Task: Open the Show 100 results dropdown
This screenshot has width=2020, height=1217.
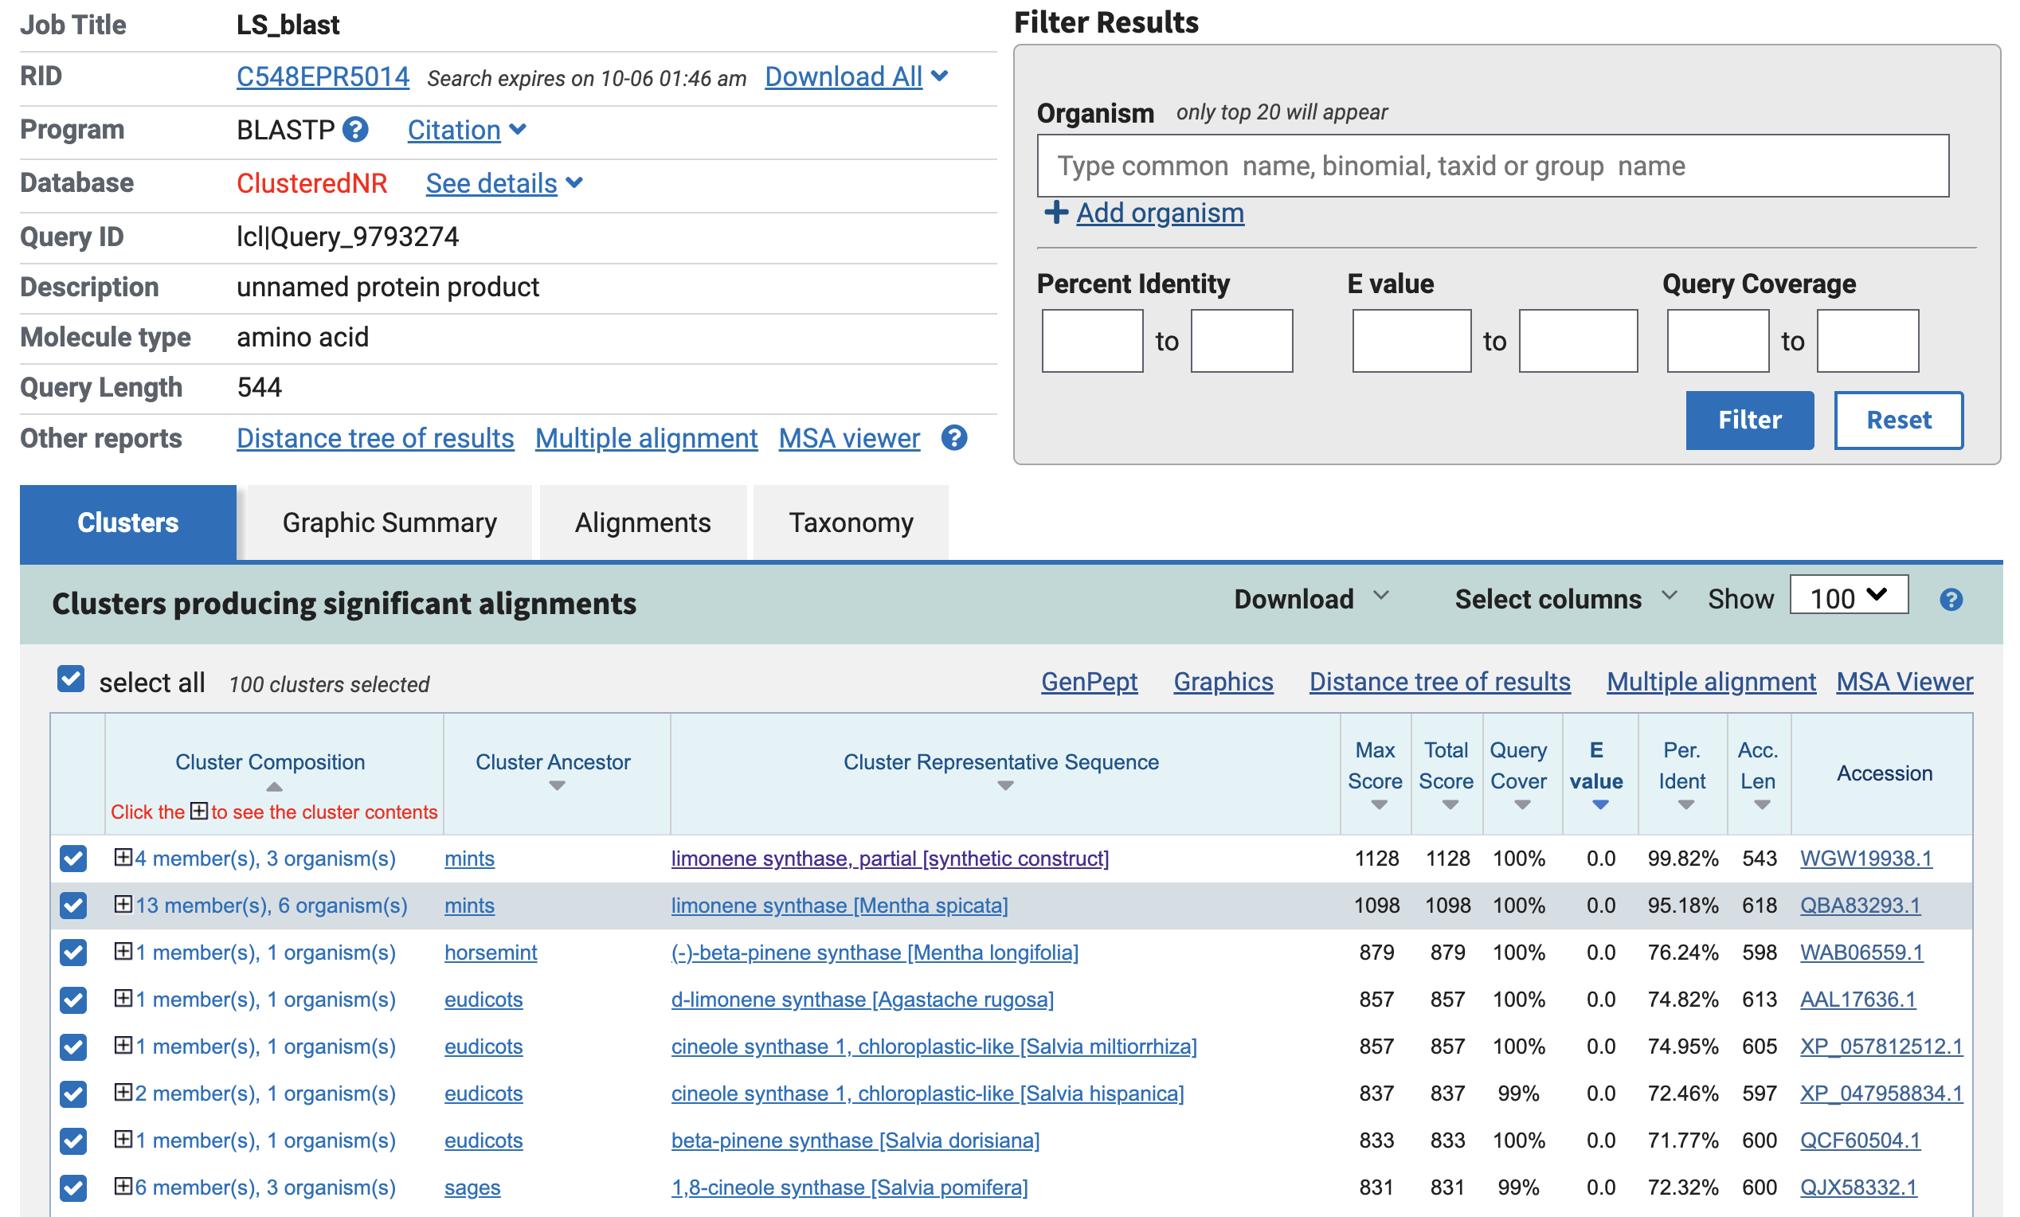Action: (1849, 596)
